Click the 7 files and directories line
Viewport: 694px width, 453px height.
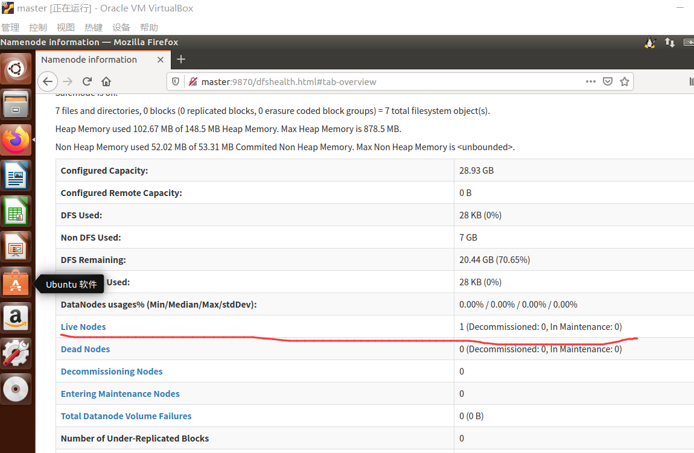pos(273,111)
